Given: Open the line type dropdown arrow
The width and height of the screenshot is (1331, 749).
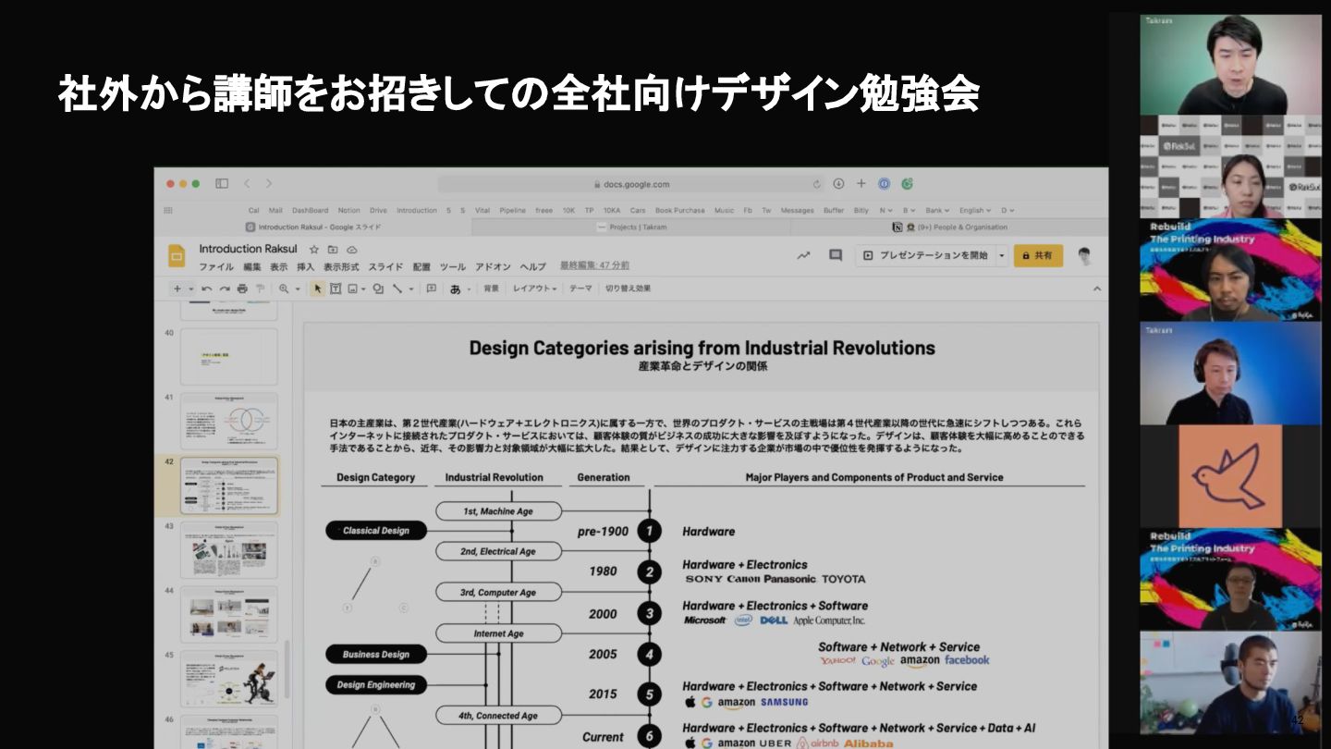Looking at the screenshot, I should point(410,289).
